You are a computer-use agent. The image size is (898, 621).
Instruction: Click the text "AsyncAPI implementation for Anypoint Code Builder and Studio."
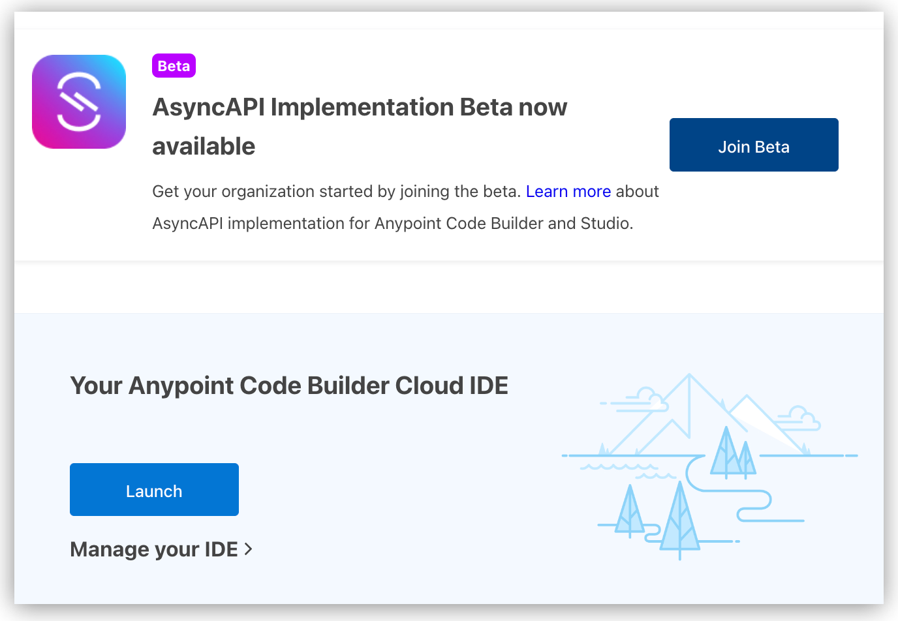(393, 223)
